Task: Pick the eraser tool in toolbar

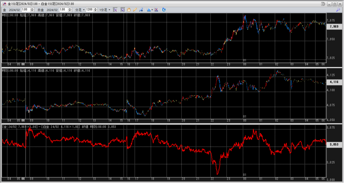Action: click(x=141, y=10)
